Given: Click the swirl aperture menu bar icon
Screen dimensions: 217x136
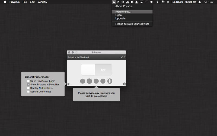Looking at the screenshot, I should [x=123, y=2].
